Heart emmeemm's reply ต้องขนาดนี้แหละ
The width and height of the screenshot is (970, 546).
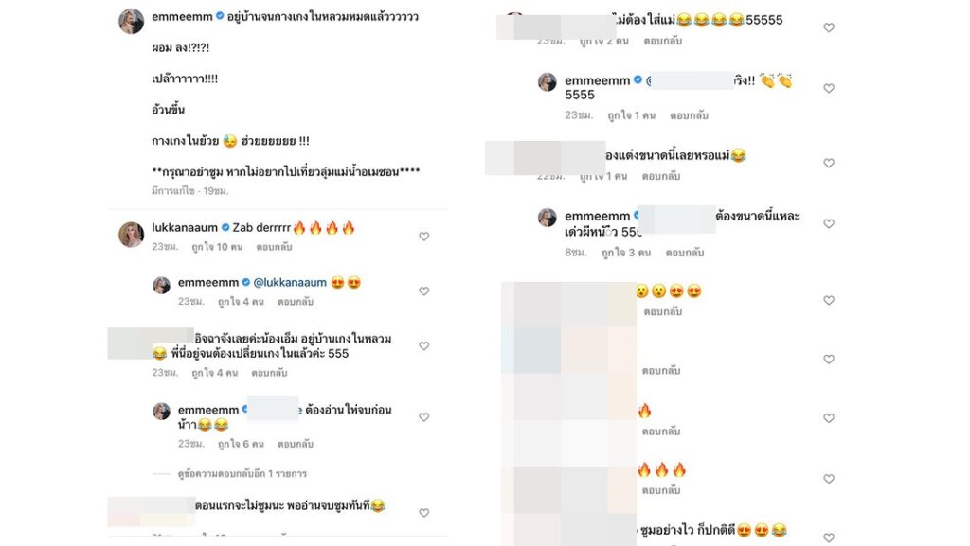pos(829,223)
